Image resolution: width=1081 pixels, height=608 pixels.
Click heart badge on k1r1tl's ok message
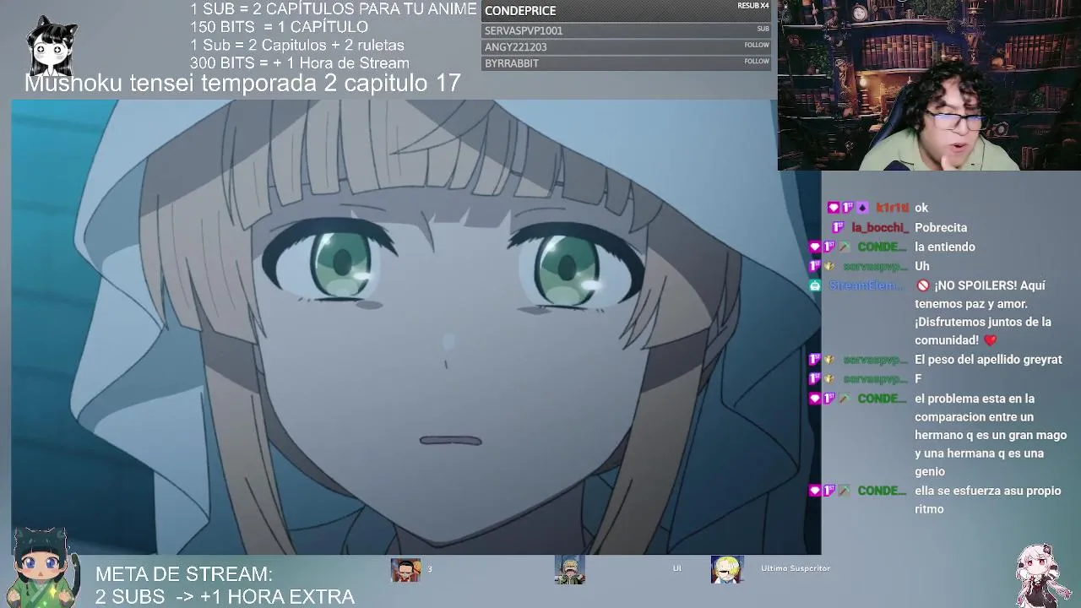pos(834,208)
